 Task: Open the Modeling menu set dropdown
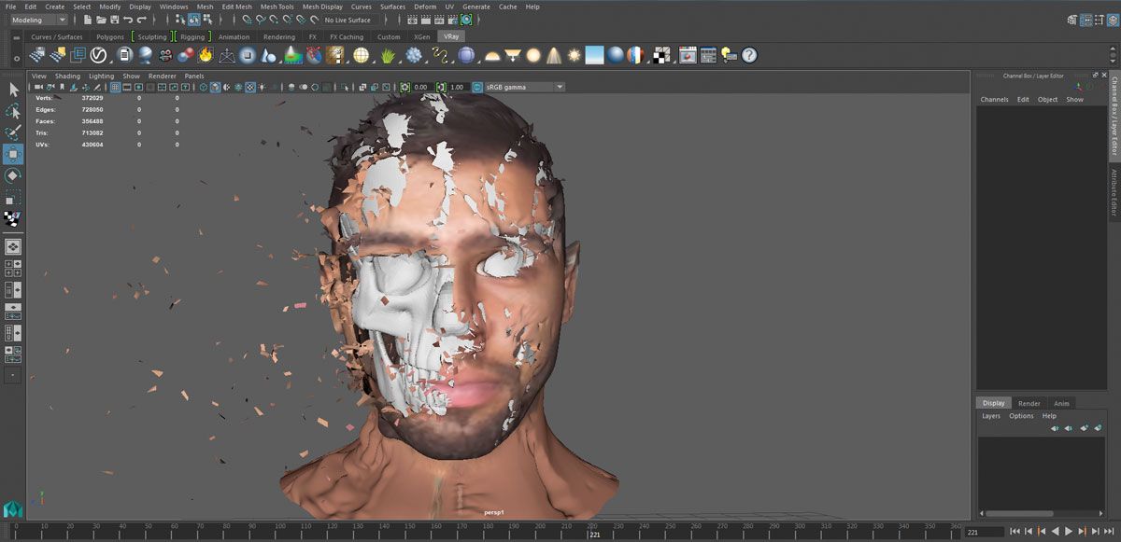pyautogui.click(x=37, y=20)
